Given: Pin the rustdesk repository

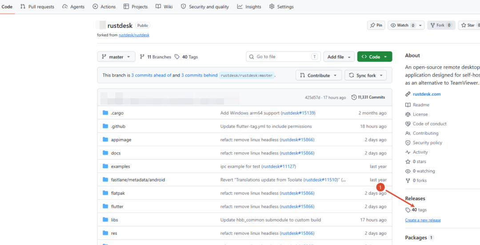Looking at the screenshot, I should tap(376, 25).
